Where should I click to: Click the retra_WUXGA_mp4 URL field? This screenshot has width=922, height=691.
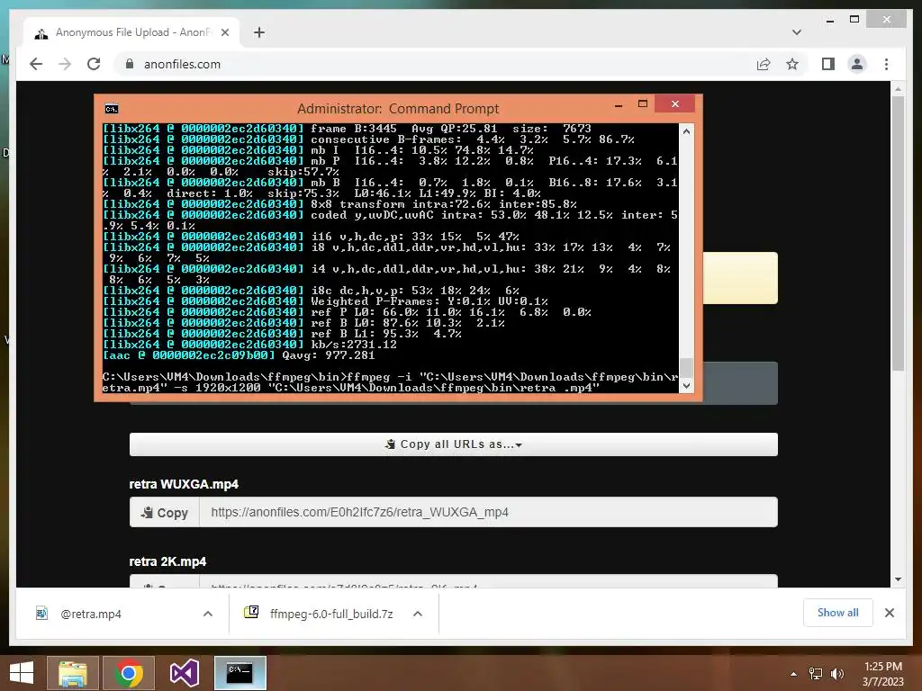pos(488,512)
